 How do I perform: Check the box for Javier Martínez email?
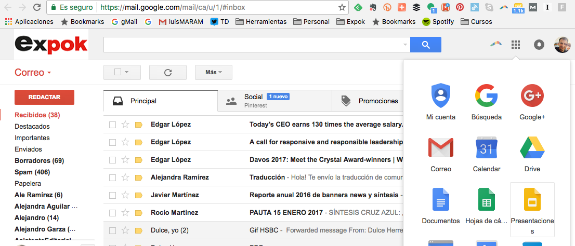click(x=112, y=195)
